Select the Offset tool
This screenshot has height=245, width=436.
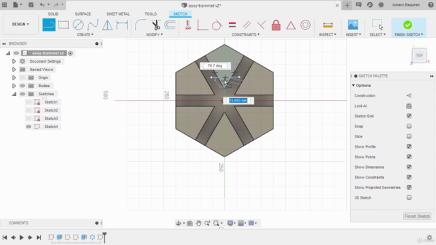[x=170, y=25]
